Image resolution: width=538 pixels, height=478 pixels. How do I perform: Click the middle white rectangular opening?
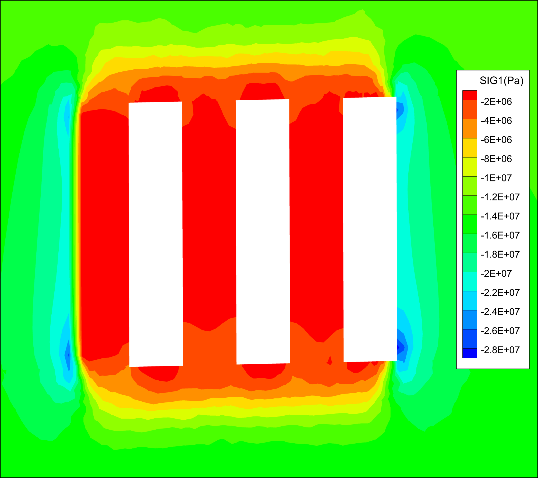click(x=263, y=232)
